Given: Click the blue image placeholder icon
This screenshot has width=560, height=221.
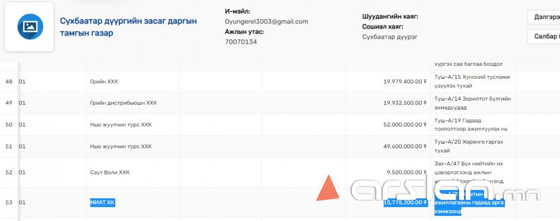Looking at the screenshot, I should (30, 26).
